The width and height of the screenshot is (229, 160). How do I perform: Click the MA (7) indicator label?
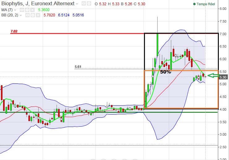tap(7, 10)
